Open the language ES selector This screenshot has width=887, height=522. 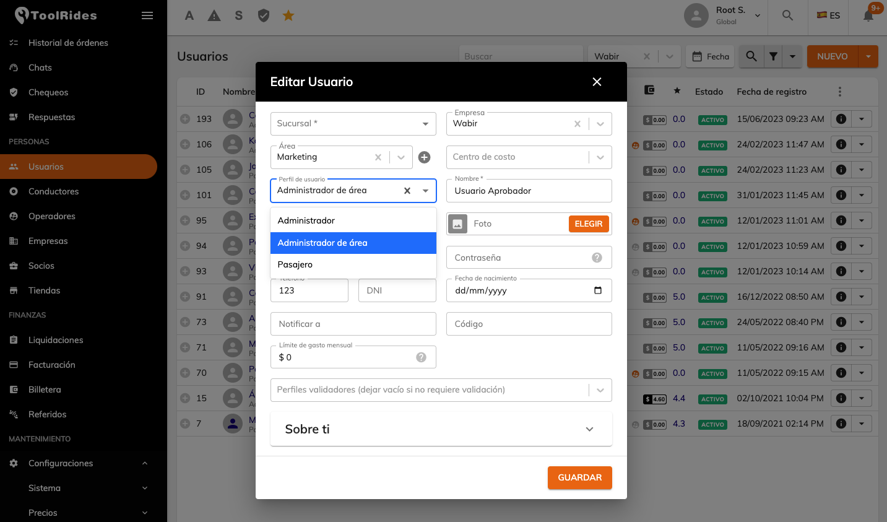tap(828, 15)
